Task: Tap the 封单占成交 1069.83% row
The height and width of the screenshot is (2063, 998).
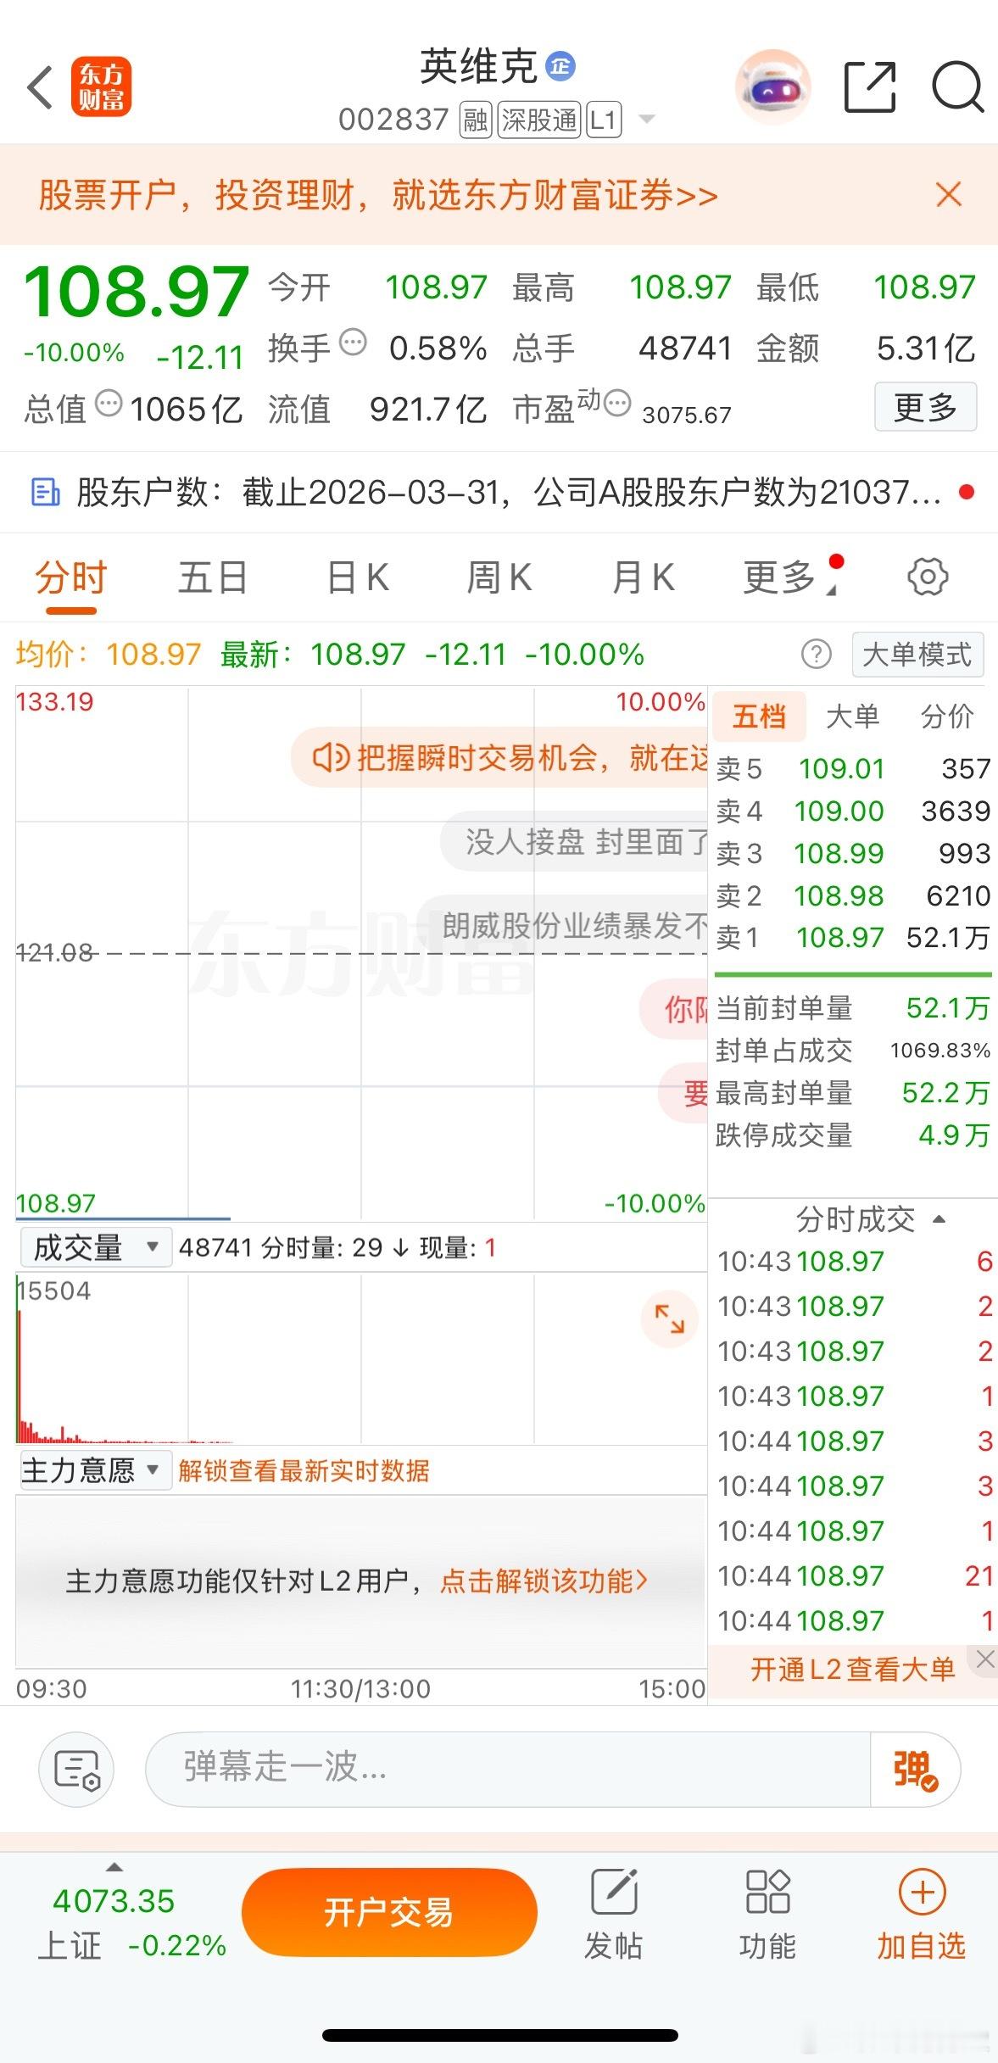Action: (x=853, y=1051)
